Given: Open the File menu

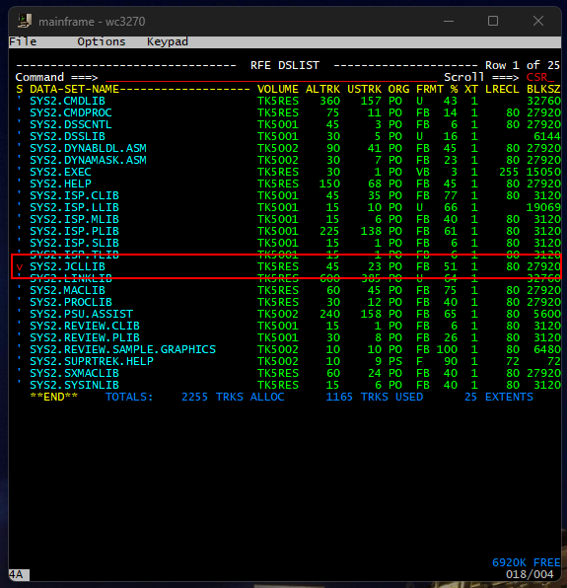Looking at the screenshot, I should 23,41.
